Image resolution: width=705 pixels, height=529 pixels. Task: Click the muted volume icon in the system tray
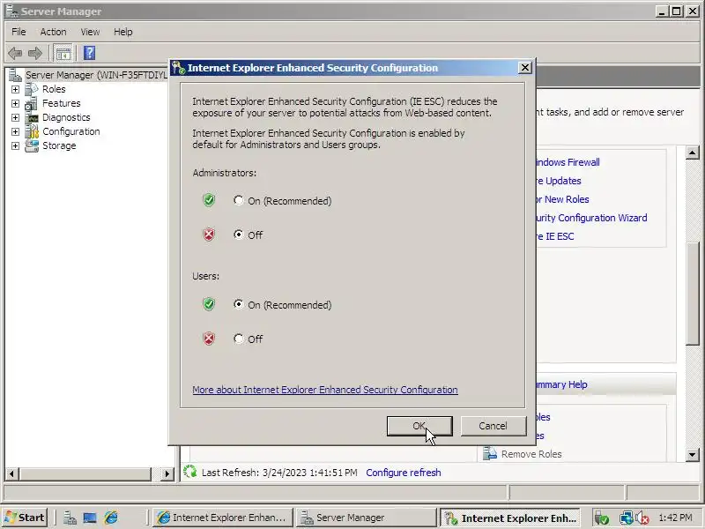[642, 518]
